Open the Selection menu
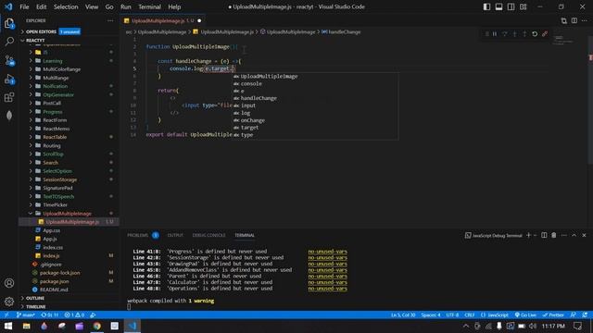593x333 pixels. click(x=66, y=6)
